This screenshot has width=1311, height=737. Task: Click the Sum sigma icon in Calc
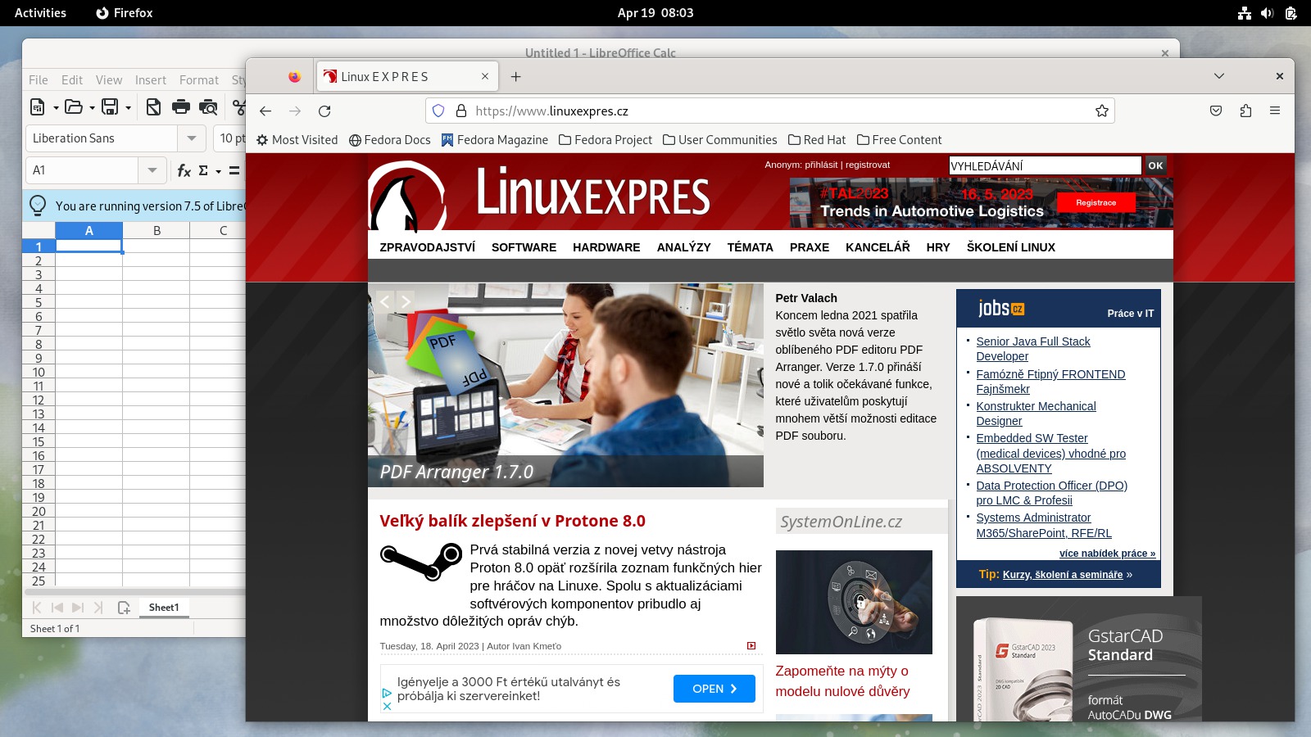[x=203, y=170]
